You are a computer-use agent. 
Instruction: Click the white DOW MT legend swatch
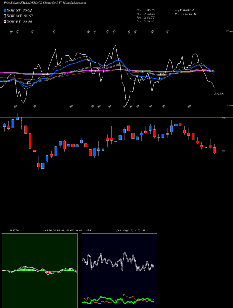[5, 16]
